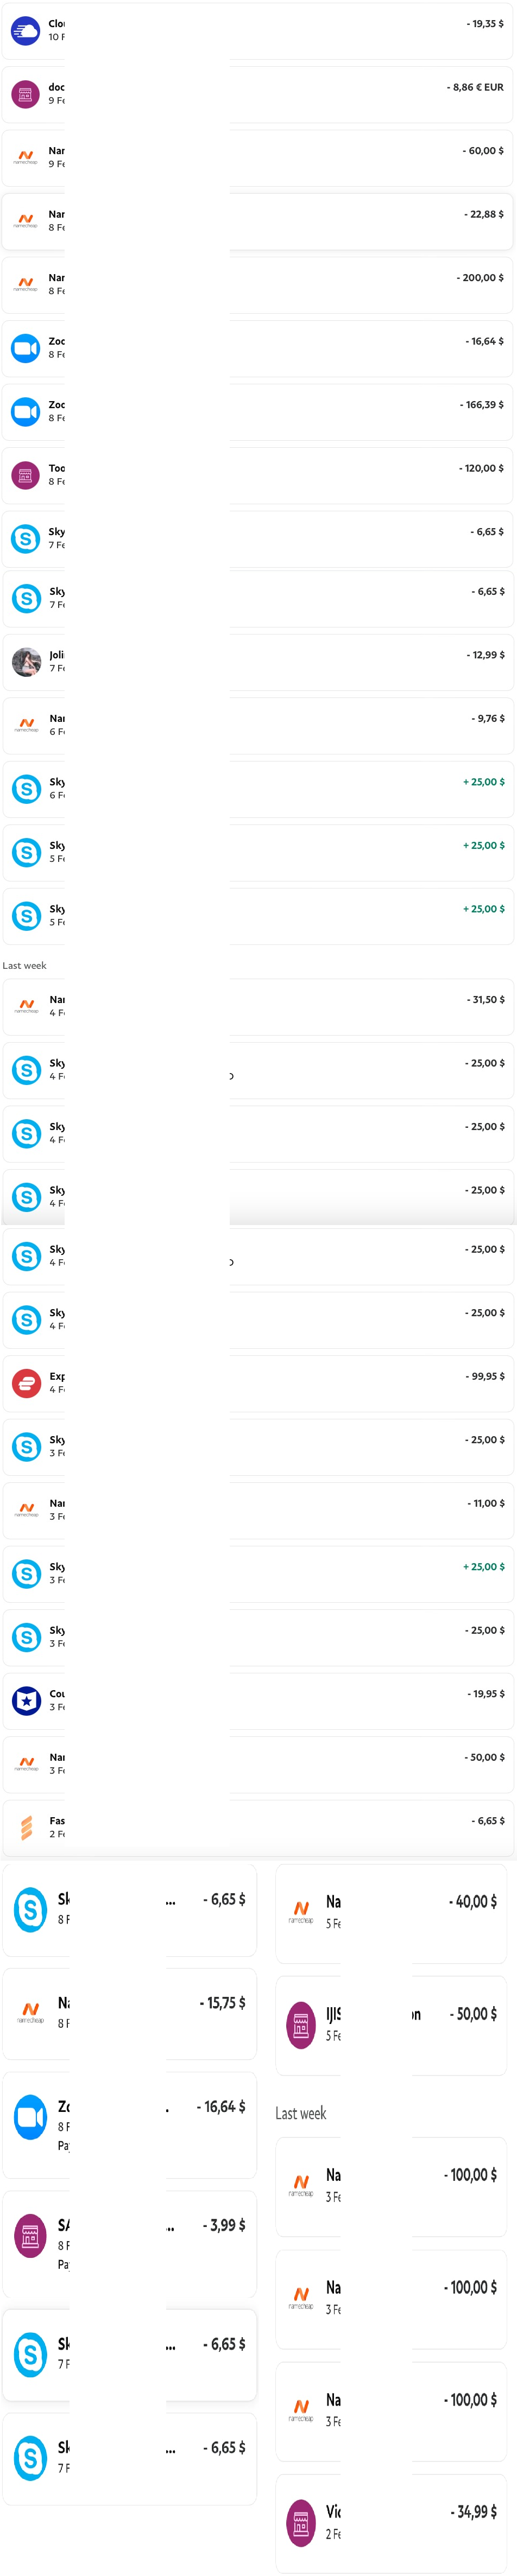Viewport: 517px width, 2576px height.
Task: Open the purple store icon for the 120,00 $ payment
Action: [x=25, y=475]
